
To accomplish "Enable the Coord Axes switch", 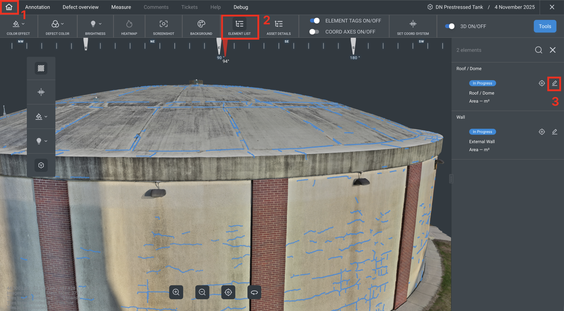I will (x=314, y=32).
